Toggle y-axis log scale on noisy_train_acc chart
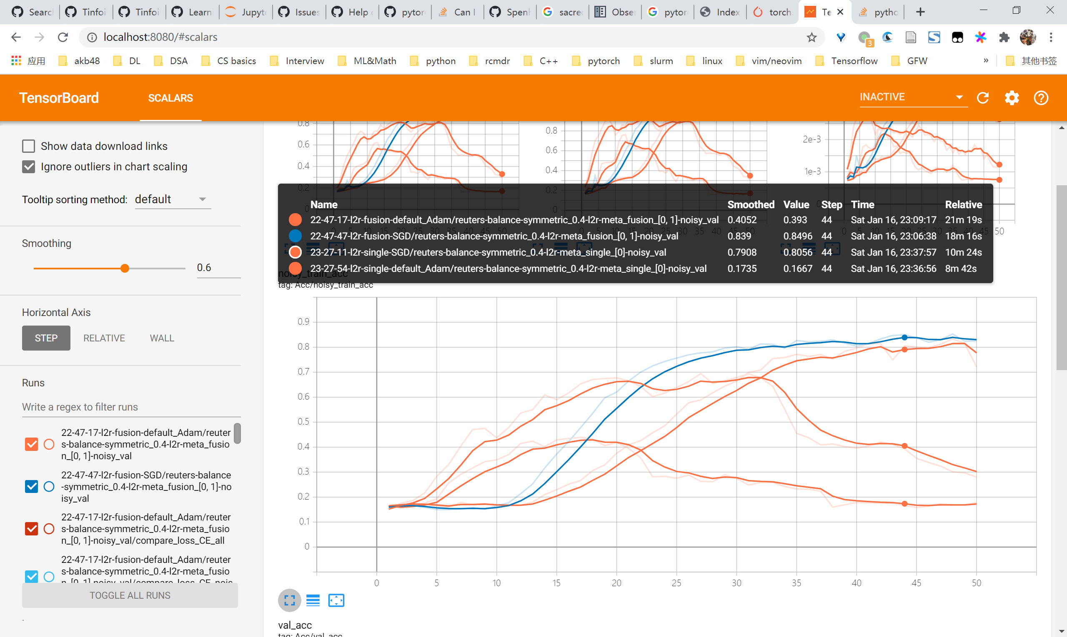Image resolution: width=1067 pixels, height=637 pixels. [x=313, y=600]
